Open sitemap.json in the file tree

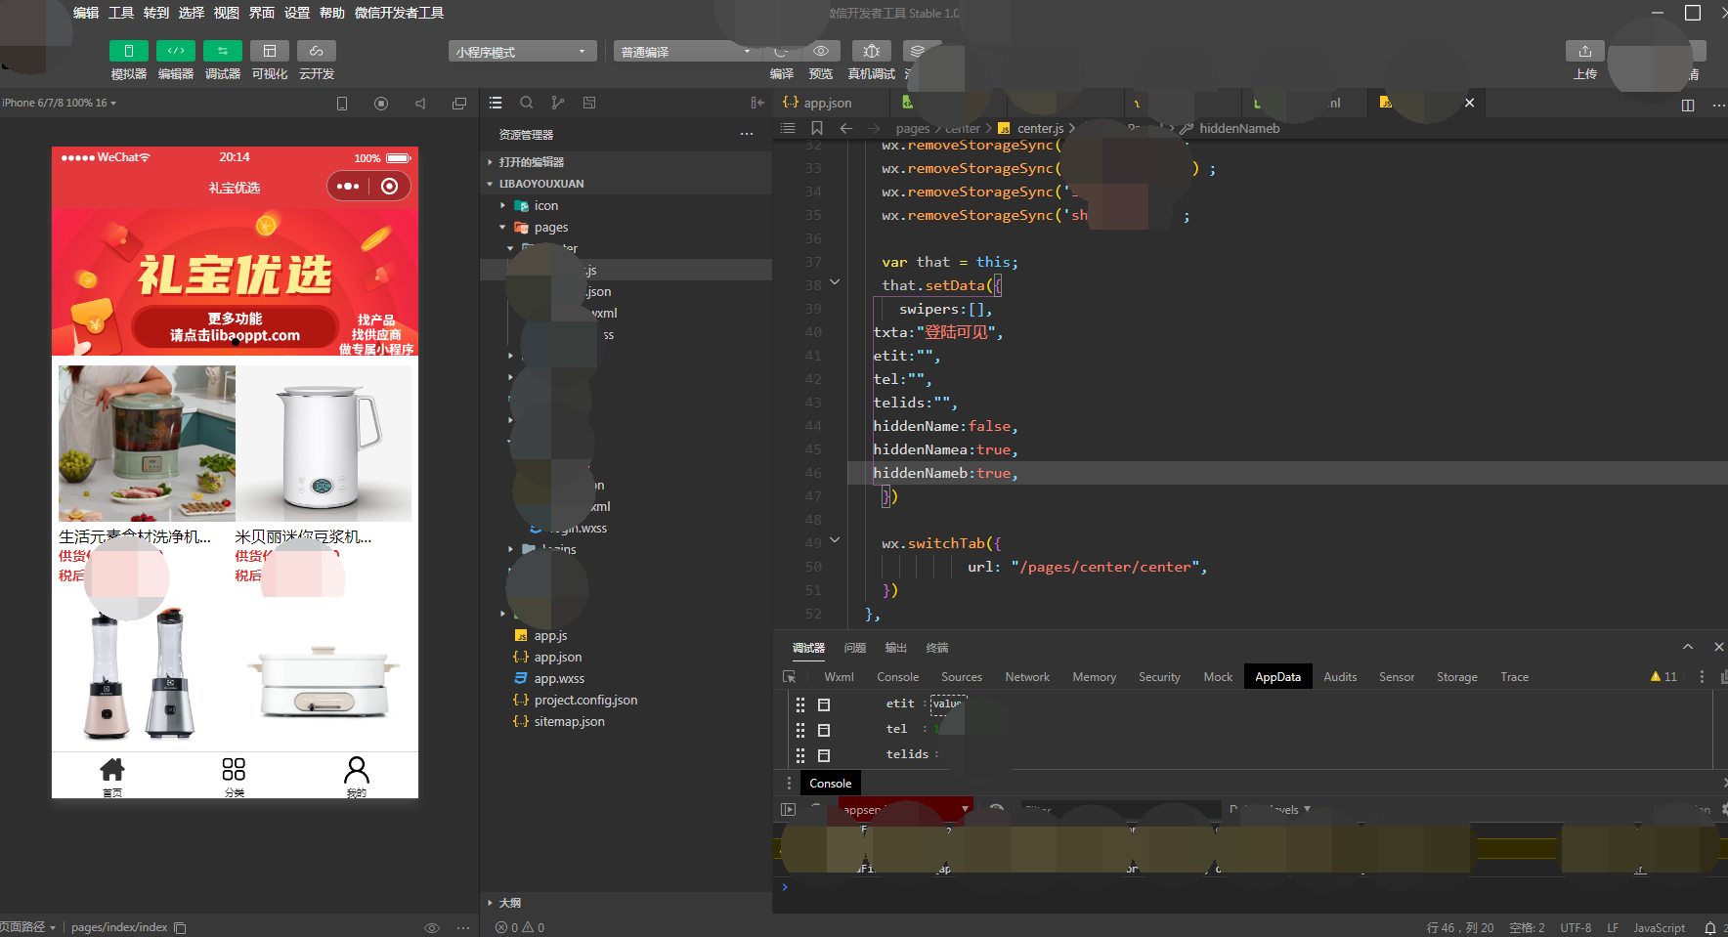coord(569,721)
